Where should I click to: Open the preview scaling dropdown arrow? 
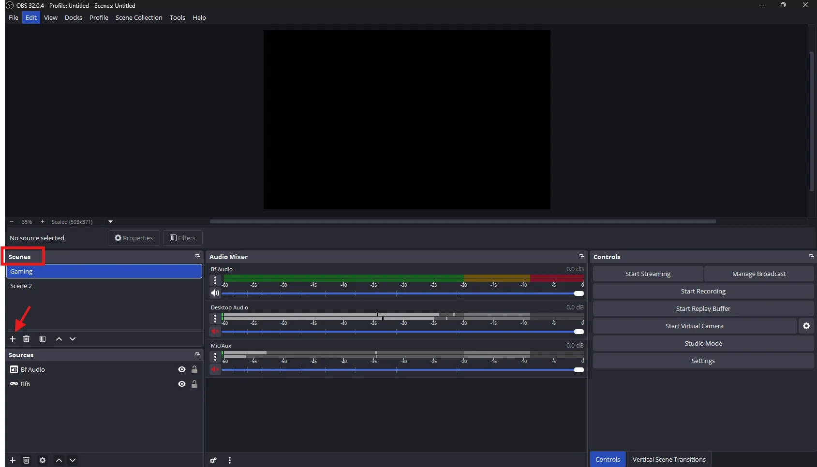pyautogui.click(x=110, y=222)
